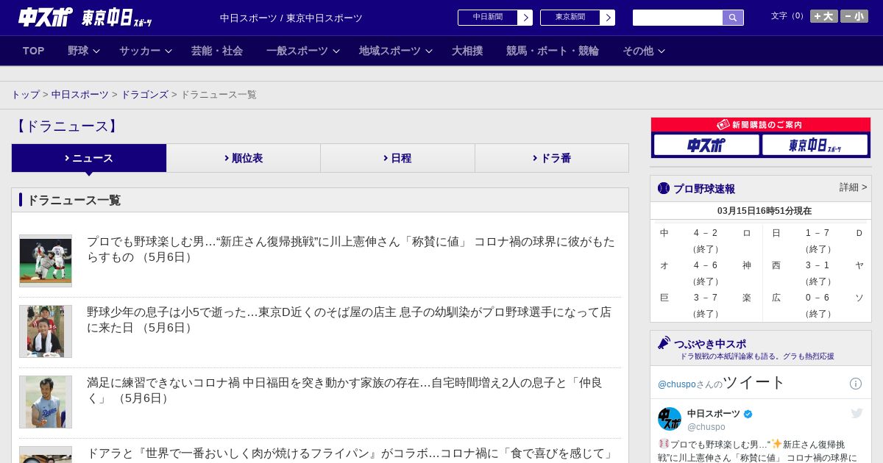This screenshot has height=463, width=883.
Task: Click the arrow beside 中日新聞
Action: click(525, 18)
